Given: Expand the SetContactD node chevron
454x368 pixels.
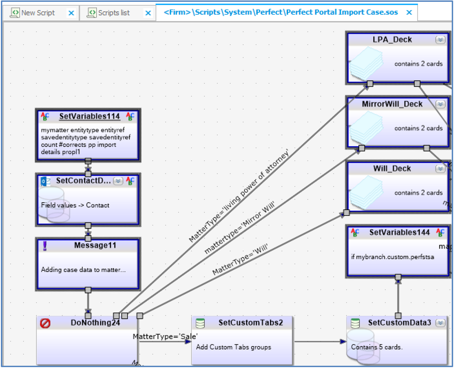Looking at the screenshot, I should (118, 181).
